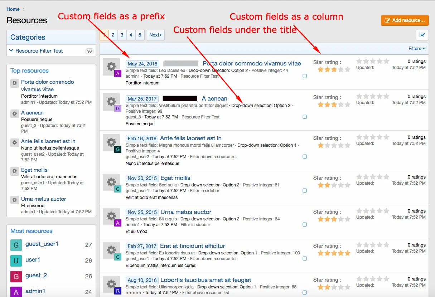Click the Nov 30, 2015 prefix label

(x=142, y=178)
